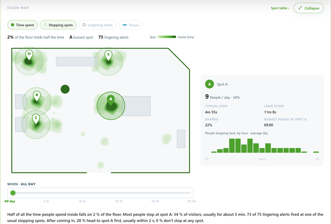Select the spot E map pin
This screenshot has width=331, height=224.
pyautogui.click(x=108, y=56)
